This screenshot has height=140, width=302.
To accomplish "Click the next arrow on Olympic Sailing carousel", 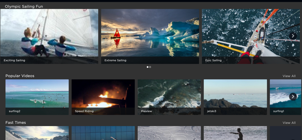I will pos(293,36).
